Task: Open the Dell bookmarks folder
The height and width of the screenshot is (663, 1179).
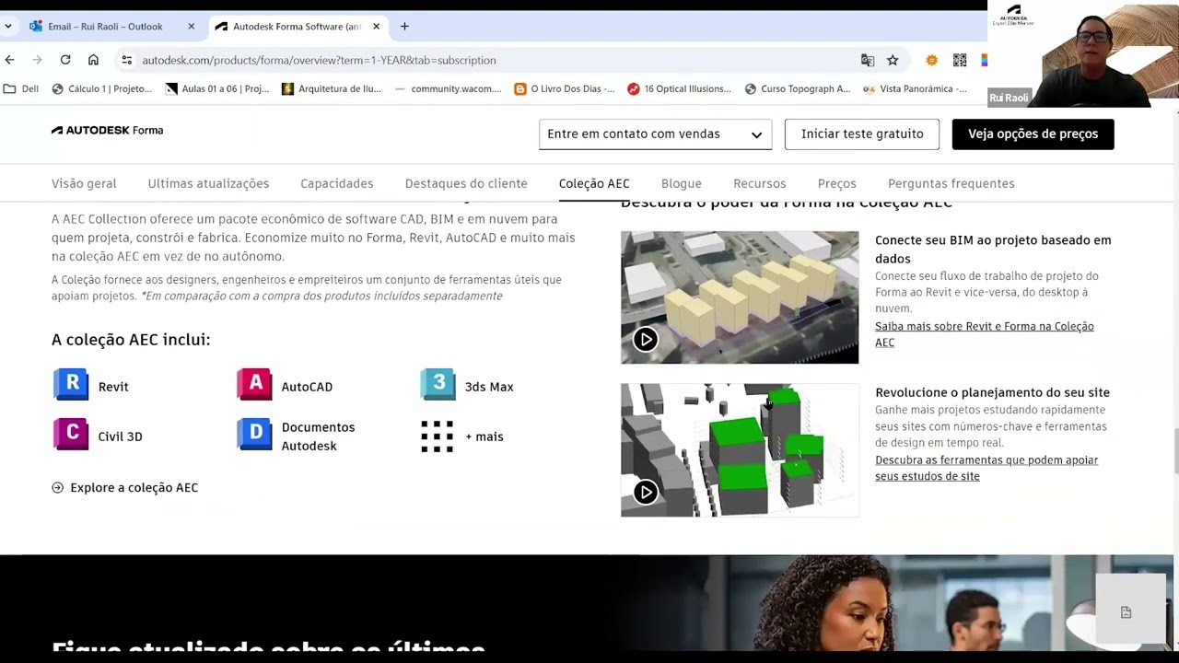Action: [21, 89]
